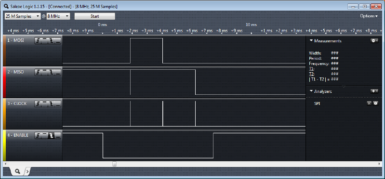Open the Options menu
385x179 pixels.
pos(369,16)
